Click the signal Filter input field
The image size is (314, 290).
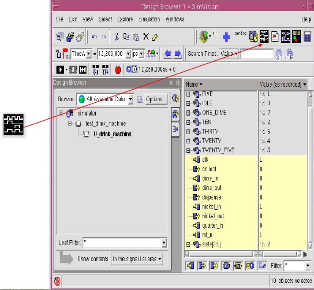pyautogui.click(x=295, y=266)
